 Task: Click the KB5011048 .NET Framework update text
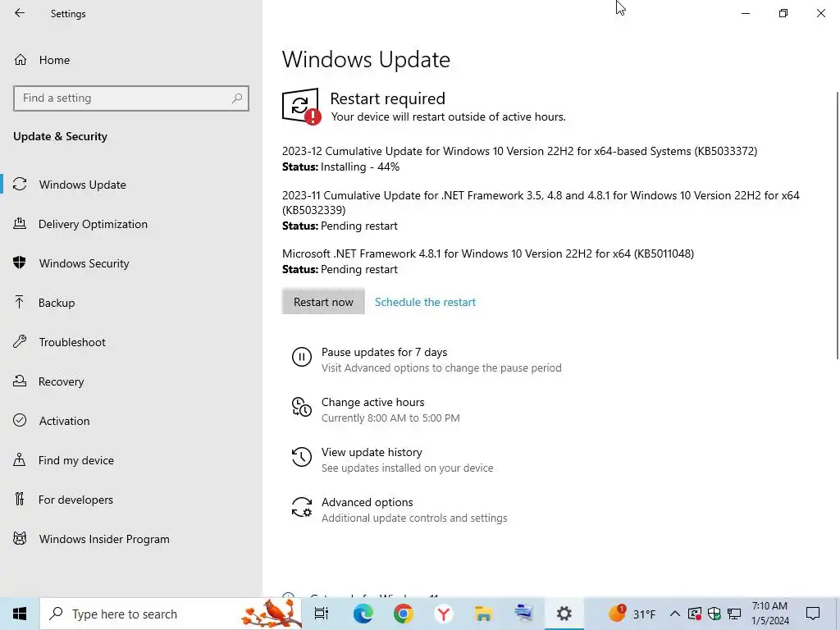(488, 253)
